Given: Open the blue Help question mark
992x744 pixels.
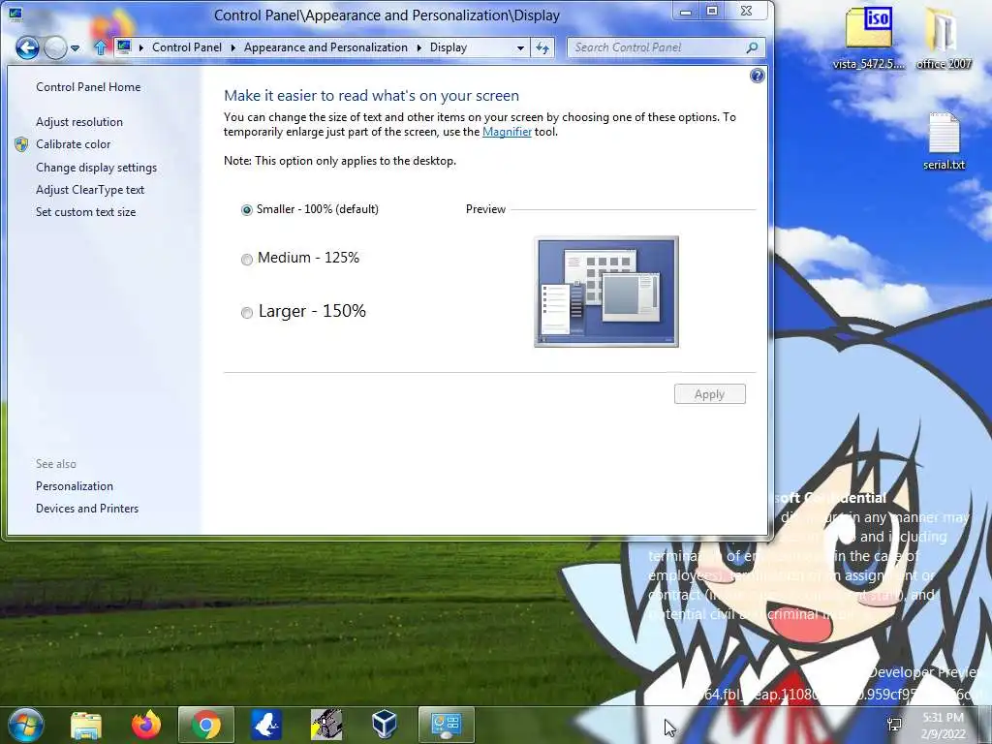Looking at the screenshot, I should [x=757, y=76].
